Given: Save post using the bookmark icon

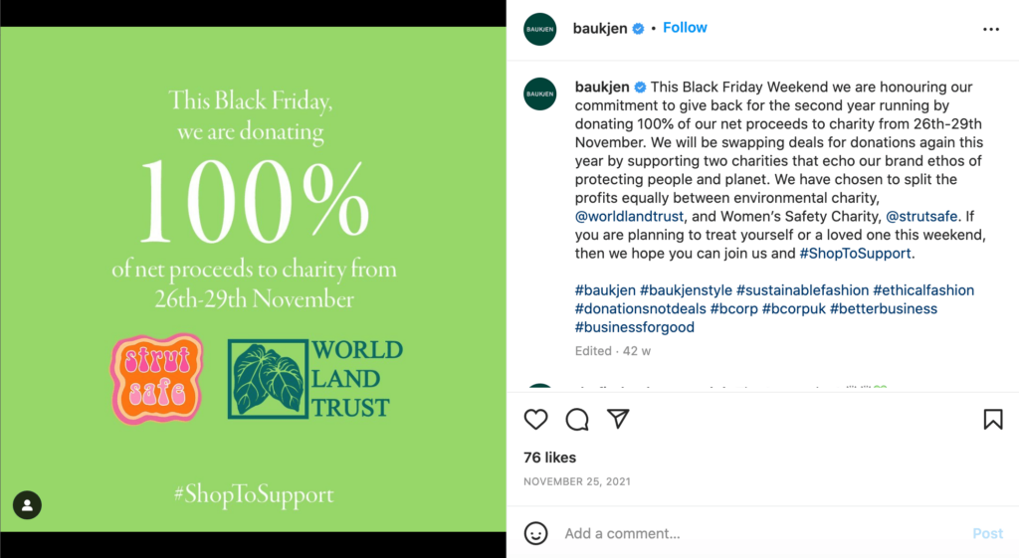Looking at the screenshot, I should (x=992, y=420).
